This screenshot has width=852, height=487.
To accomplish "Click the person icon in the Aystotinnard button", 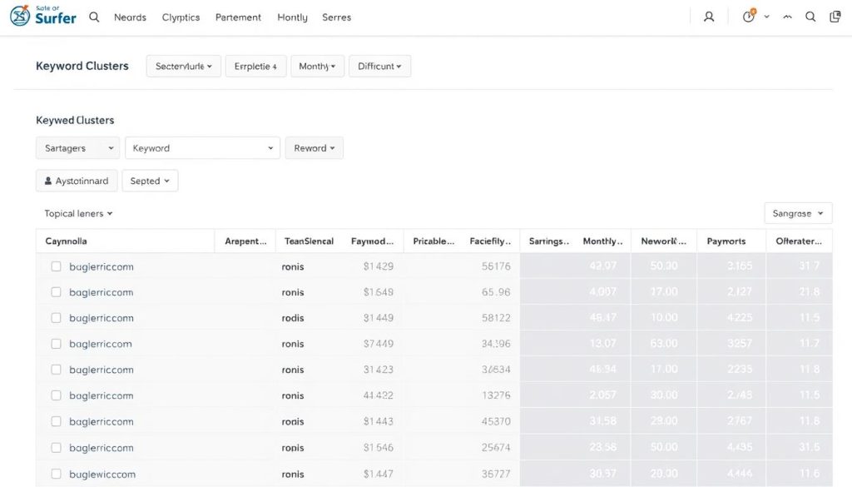I will click(x=48, y=180).
